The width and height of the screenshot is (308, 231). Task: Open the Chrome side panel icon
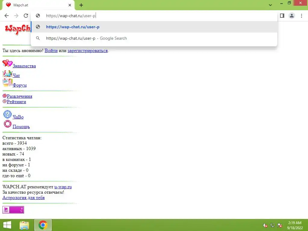pos(282,16)
